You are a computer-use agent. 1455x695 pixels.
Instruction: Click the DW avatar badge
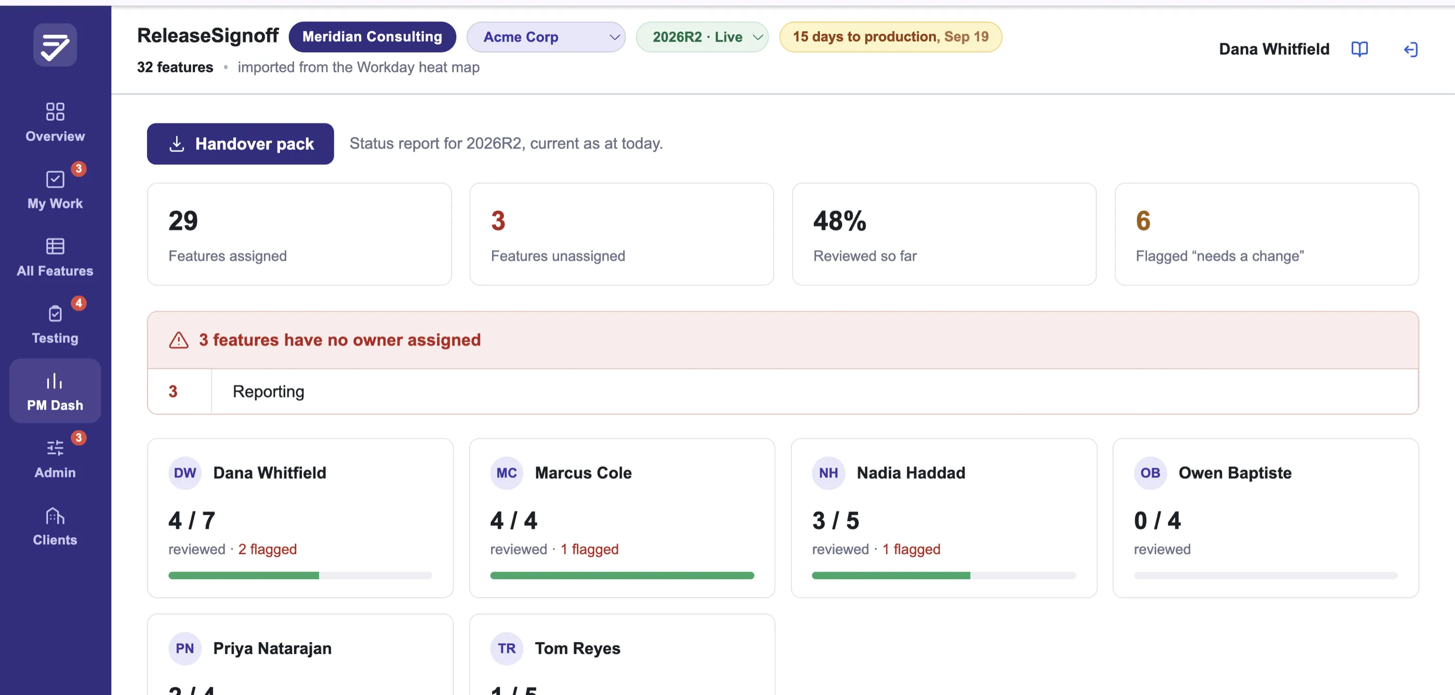184,473
